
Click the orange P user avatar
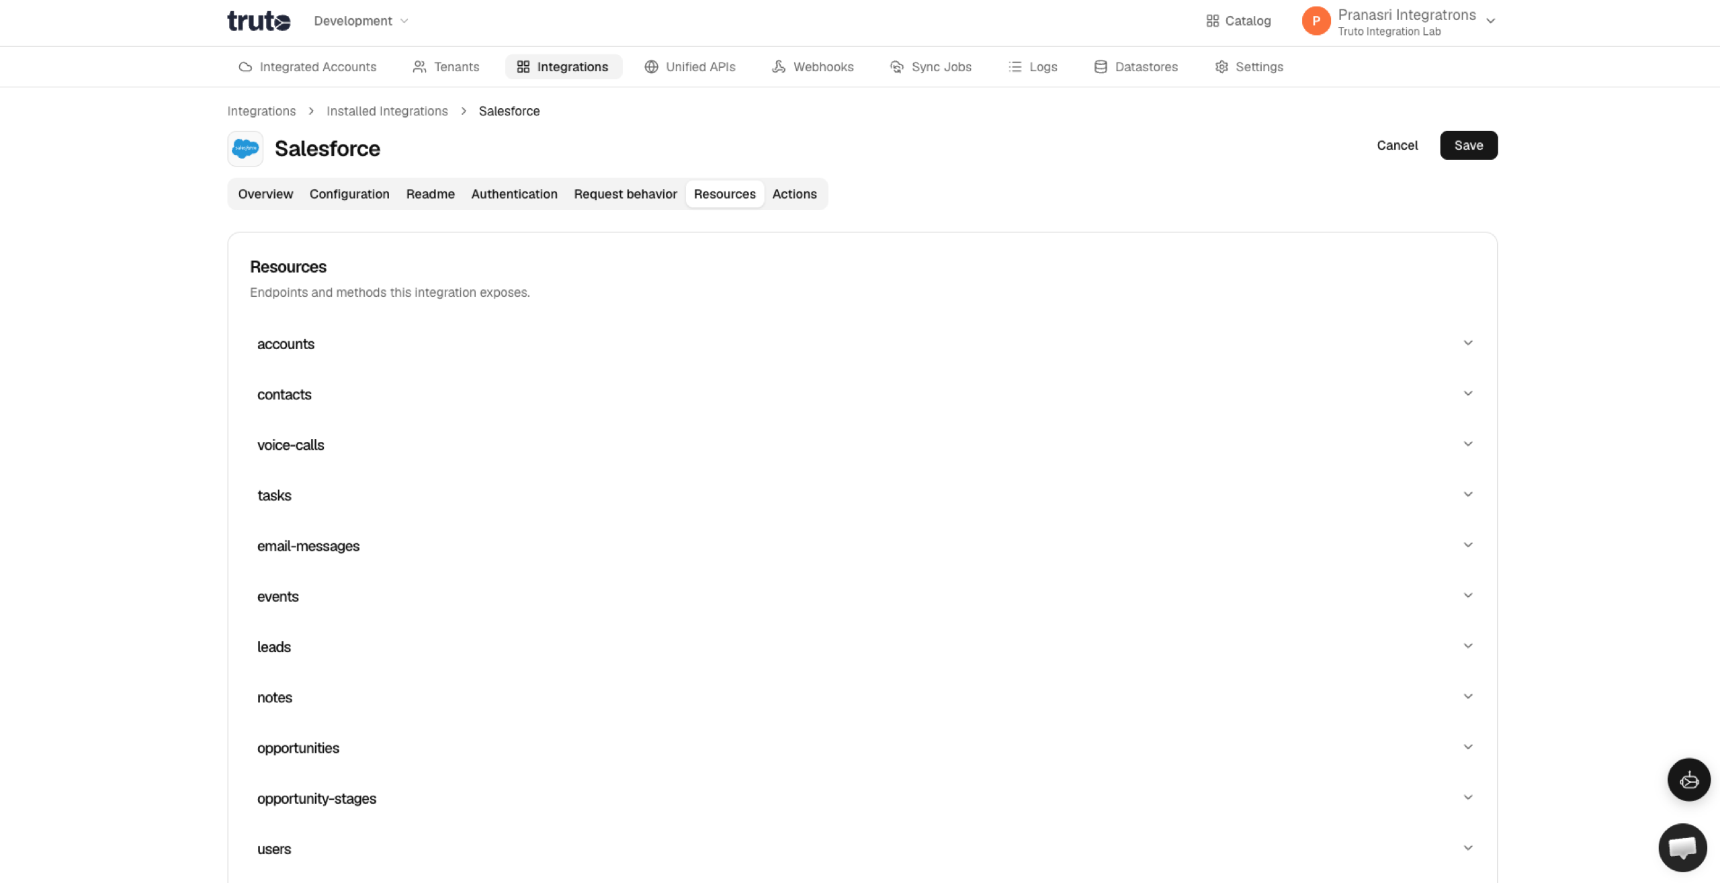coord(1316,21)
